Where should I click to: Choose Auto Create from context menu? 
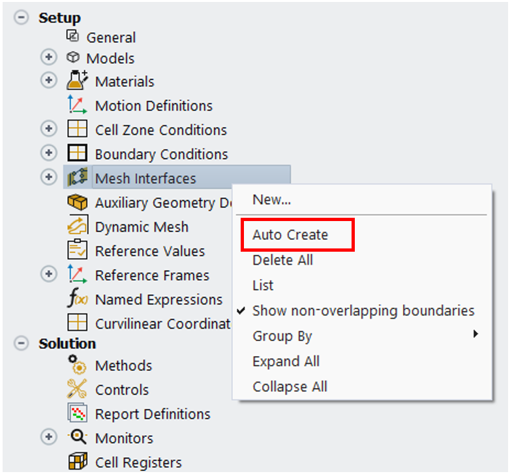pyautogui.click(x=290, y=235)
